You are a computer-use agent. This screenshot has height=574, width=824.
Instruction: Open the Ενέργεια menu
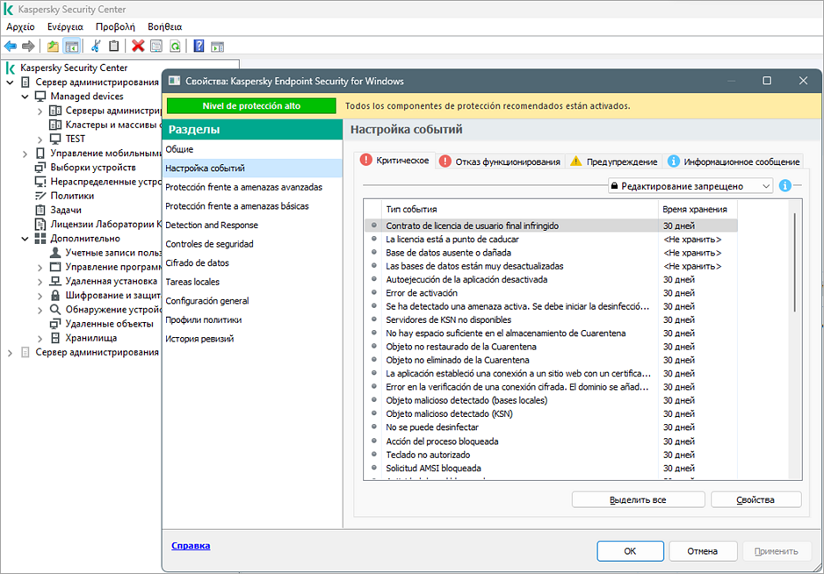[x=65, y=27]
